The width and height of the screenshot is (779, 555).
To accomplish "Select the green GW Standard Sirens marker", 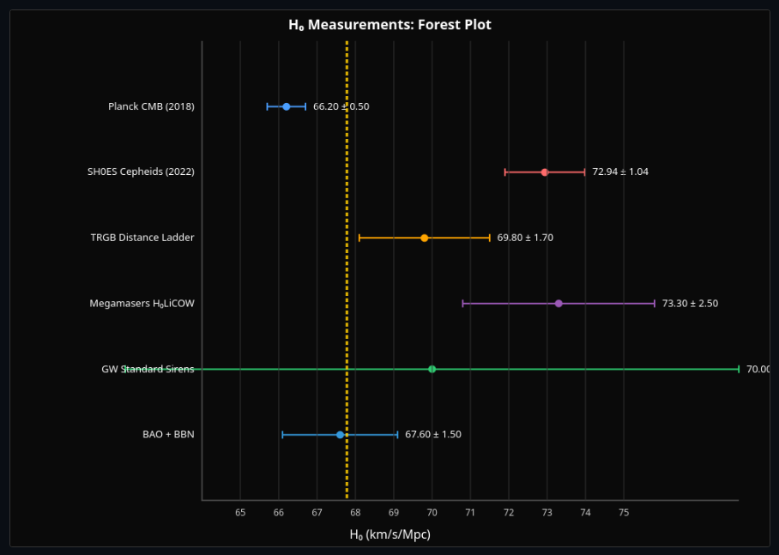I will pyautogui.click(x=432, y=368).
